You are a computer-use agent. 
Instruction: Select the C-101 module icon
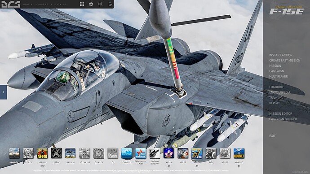click(x=99, y=153)
